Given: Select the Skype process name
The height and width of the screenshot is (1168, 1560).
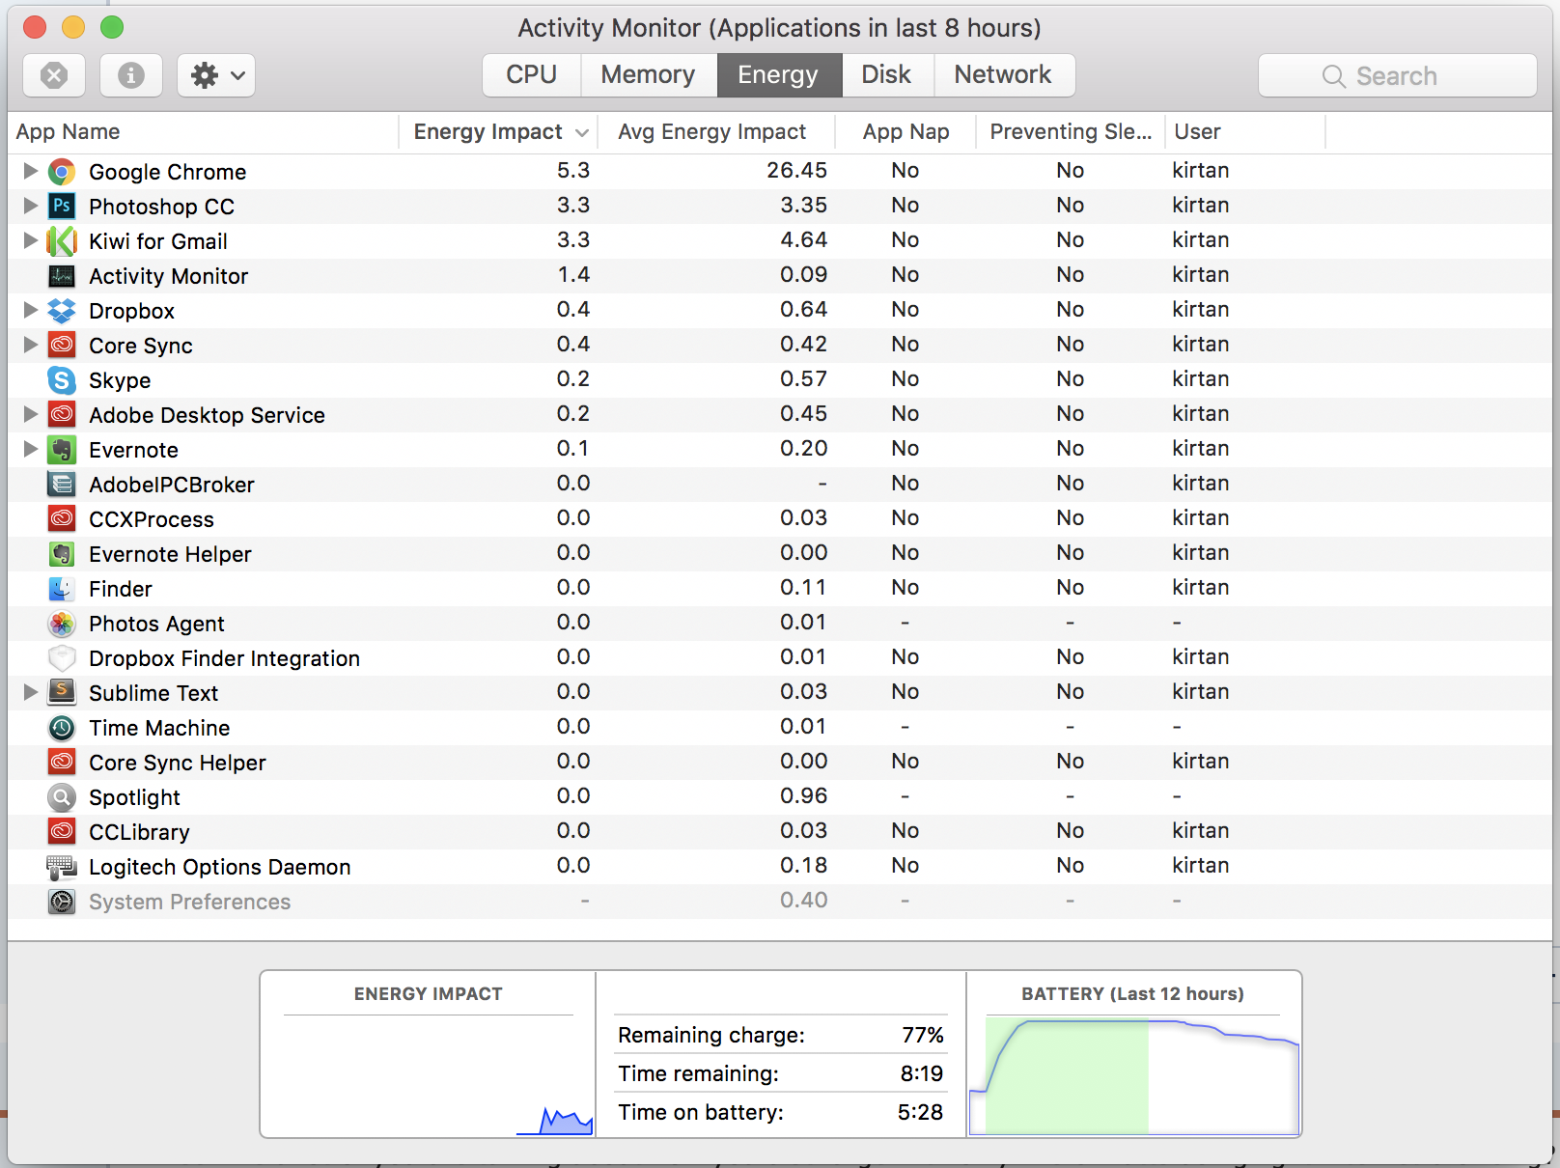Looking at the screenshot, I should 120,380.
